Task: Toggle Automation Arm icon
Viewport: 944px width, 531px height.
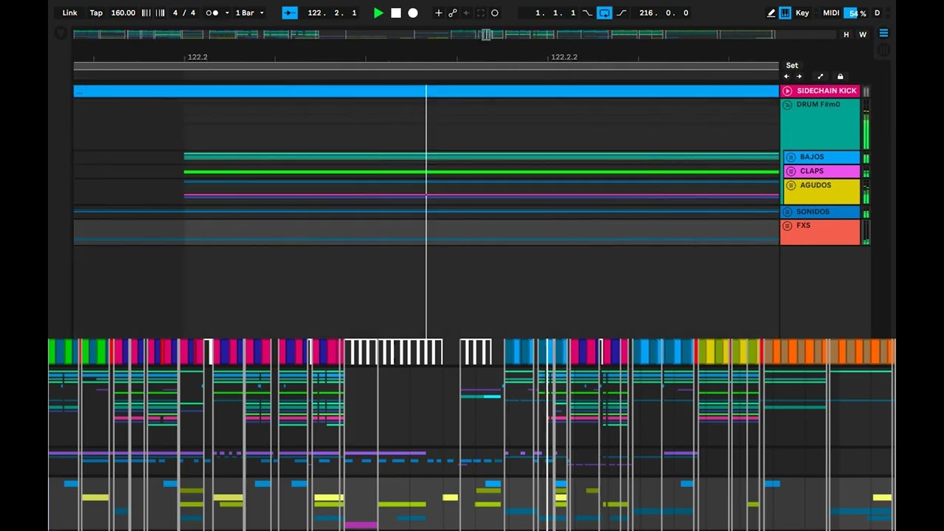Action: tap(453, 13)
